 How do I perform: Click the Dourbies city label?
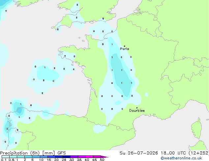137,110
